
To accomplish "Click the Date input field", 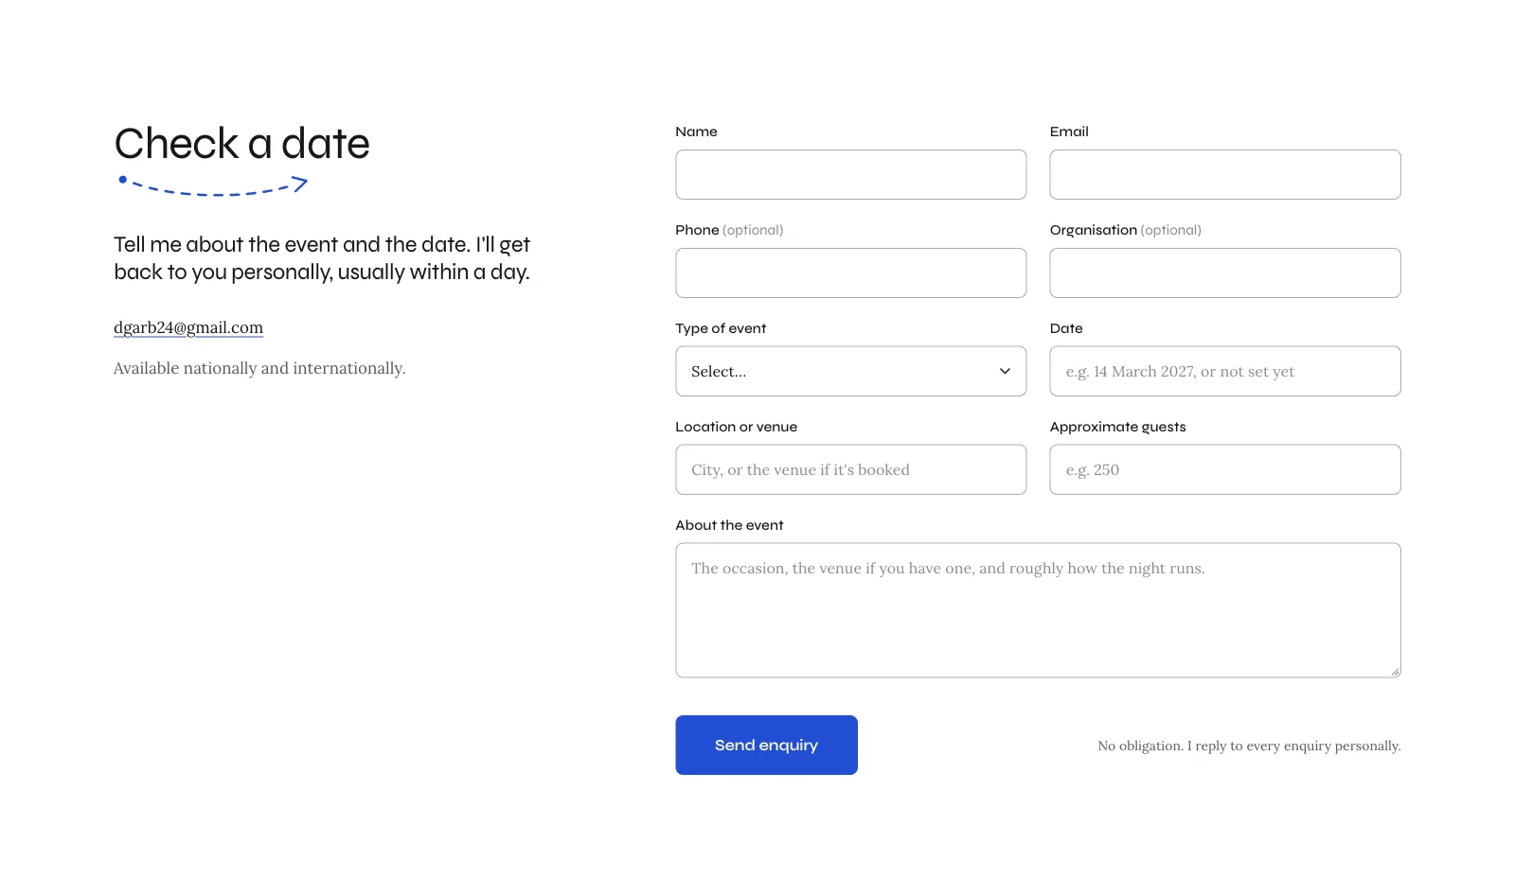I will [1225, 371].
